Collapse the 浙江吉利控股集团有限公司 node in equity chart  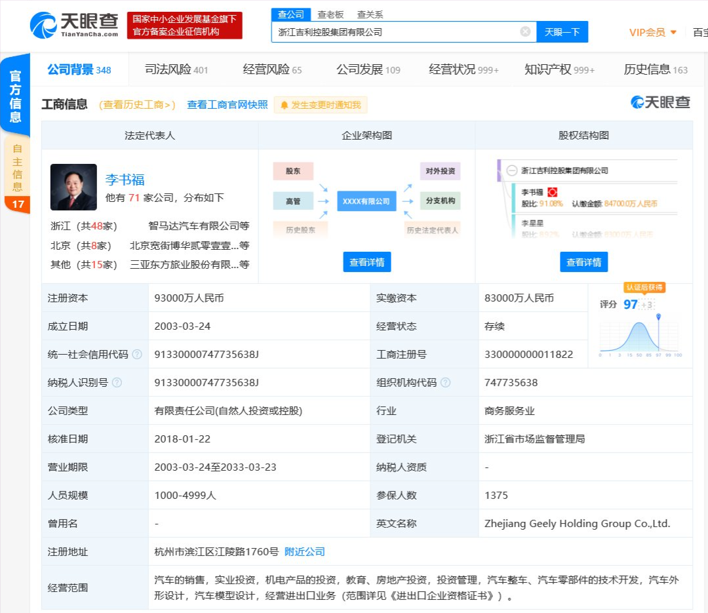511,170
